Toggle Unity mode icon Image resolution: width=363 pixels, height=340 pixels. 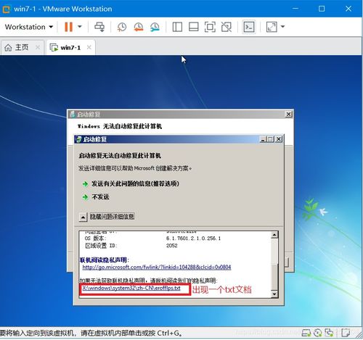[x=227, y=27]
